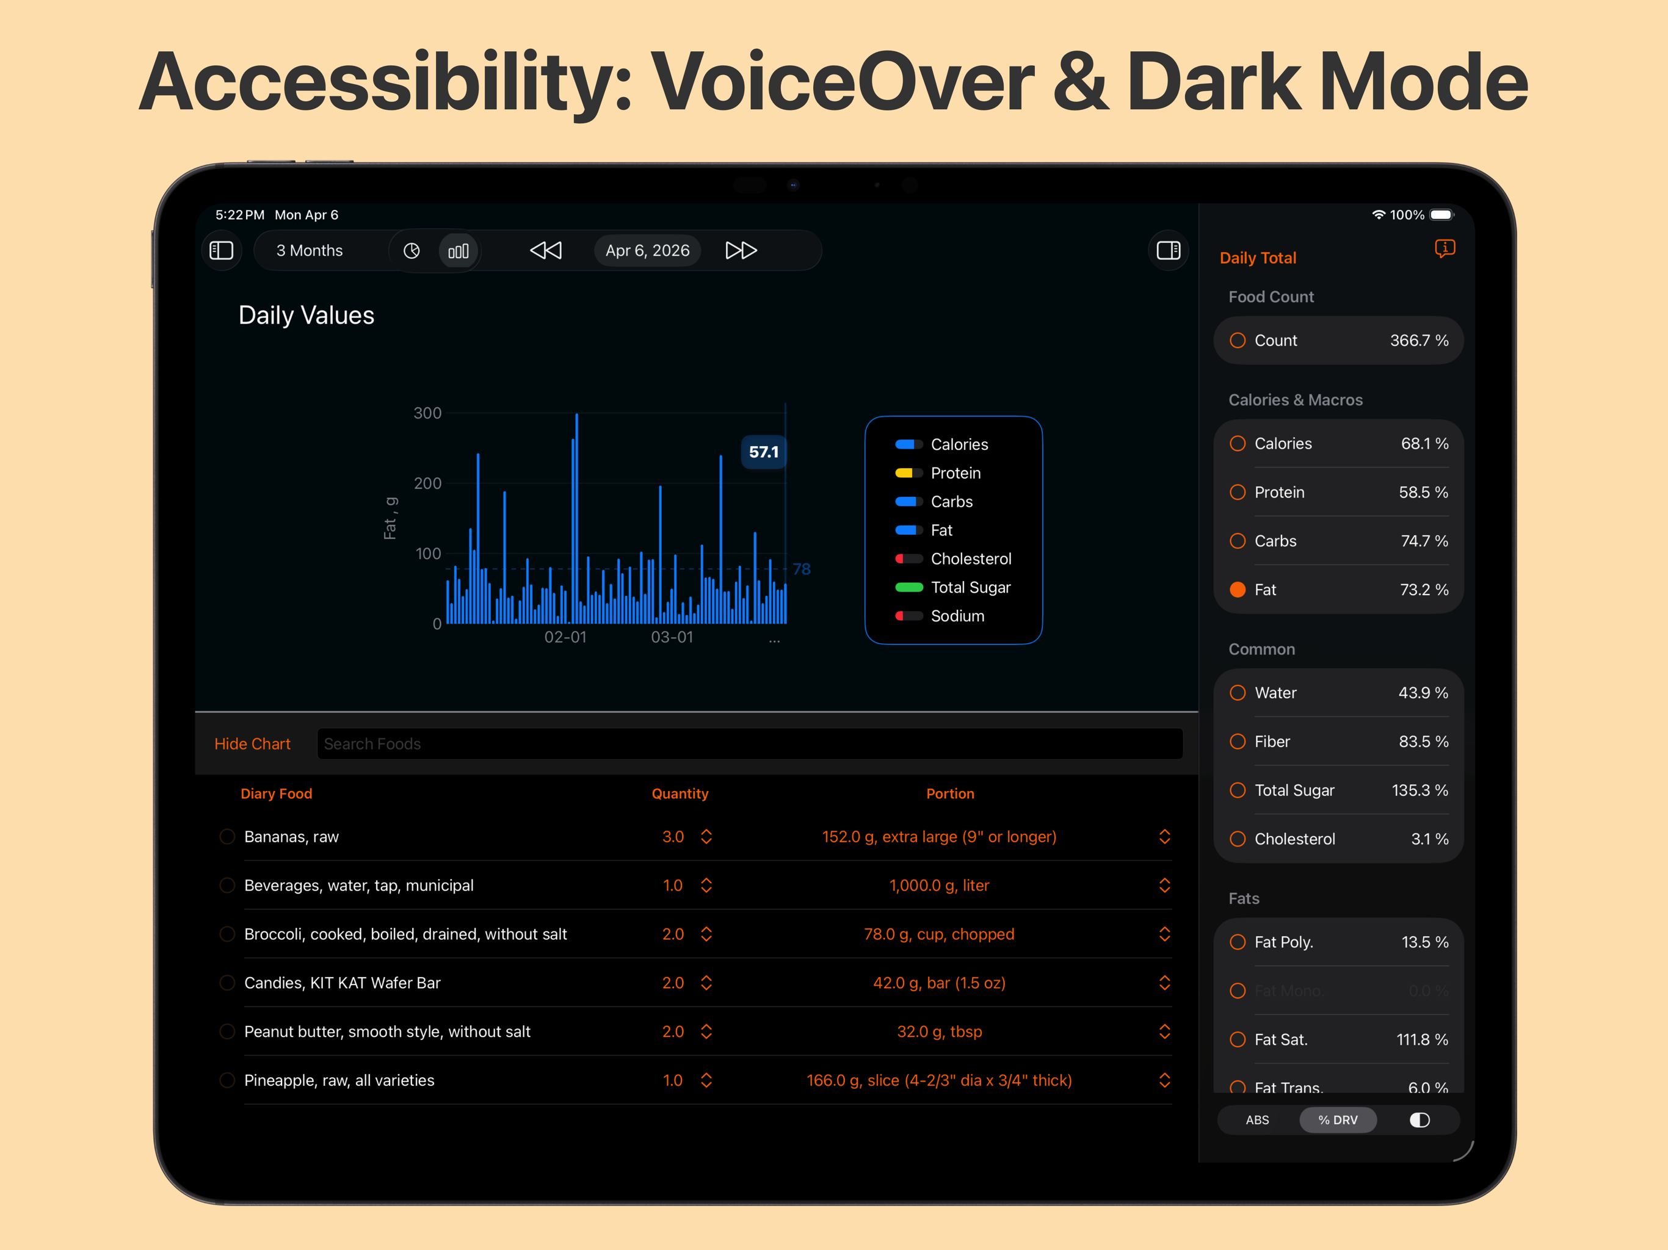
Task: Toggle dark mode with the contrast icon
Action: (x=1418, y=1119)
